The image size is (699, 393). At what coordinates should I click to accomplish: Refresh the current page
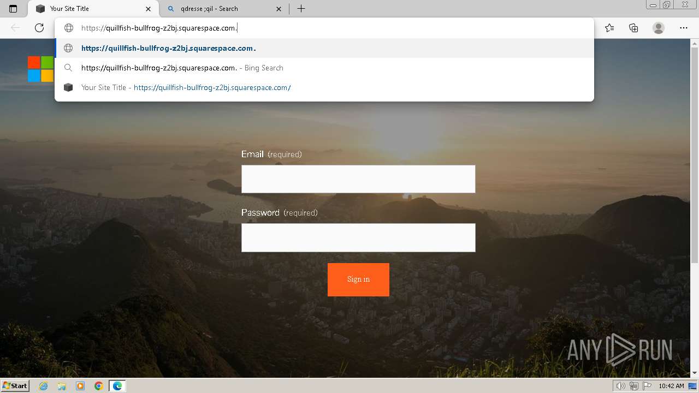(x=39, y=28)
